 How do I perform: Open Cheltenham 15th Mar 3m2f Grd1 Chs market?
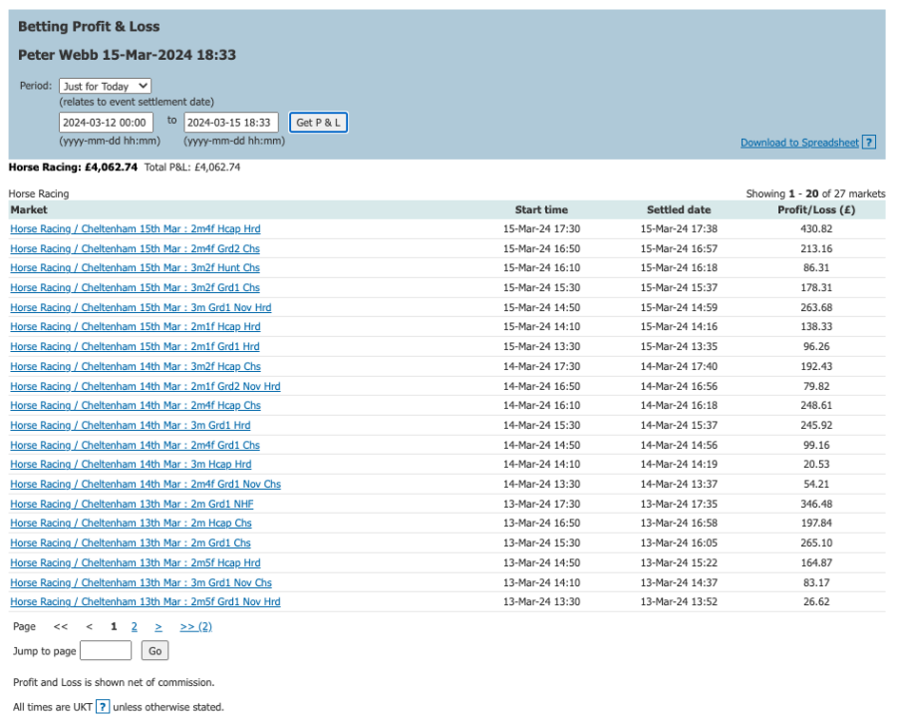tap(135, 288)
